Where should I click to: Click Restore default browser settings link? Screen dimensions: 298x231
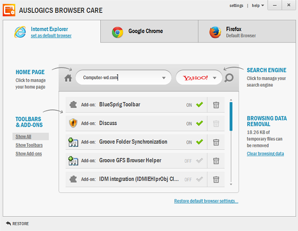click(x=206, y=201)
